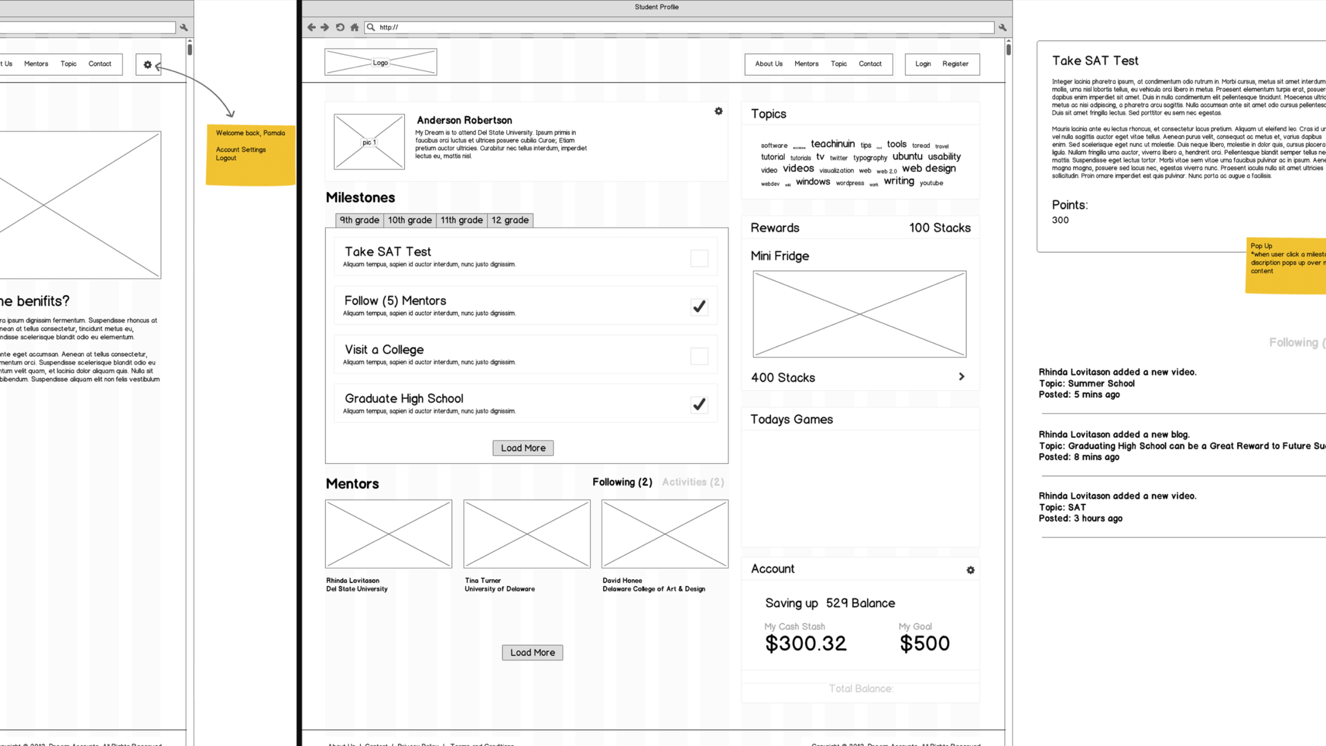Screen dimensions: 1326x746
Task: Open Rhinda Lovitason mentor thumbnail
Action: tap(388, 534)
